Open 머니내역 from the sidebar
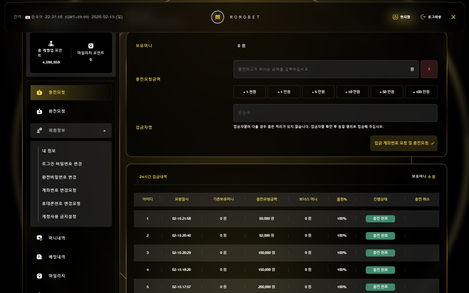This screenshot has width=469, height=293. coord(57,238)
